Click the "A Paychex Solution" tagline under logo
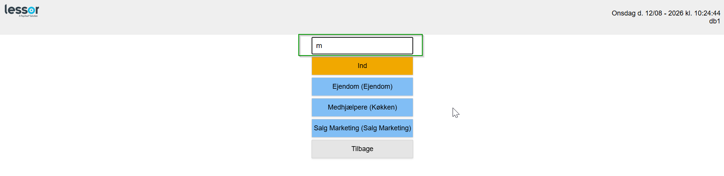This screenshot has width=724, height=176. (28, 16)
